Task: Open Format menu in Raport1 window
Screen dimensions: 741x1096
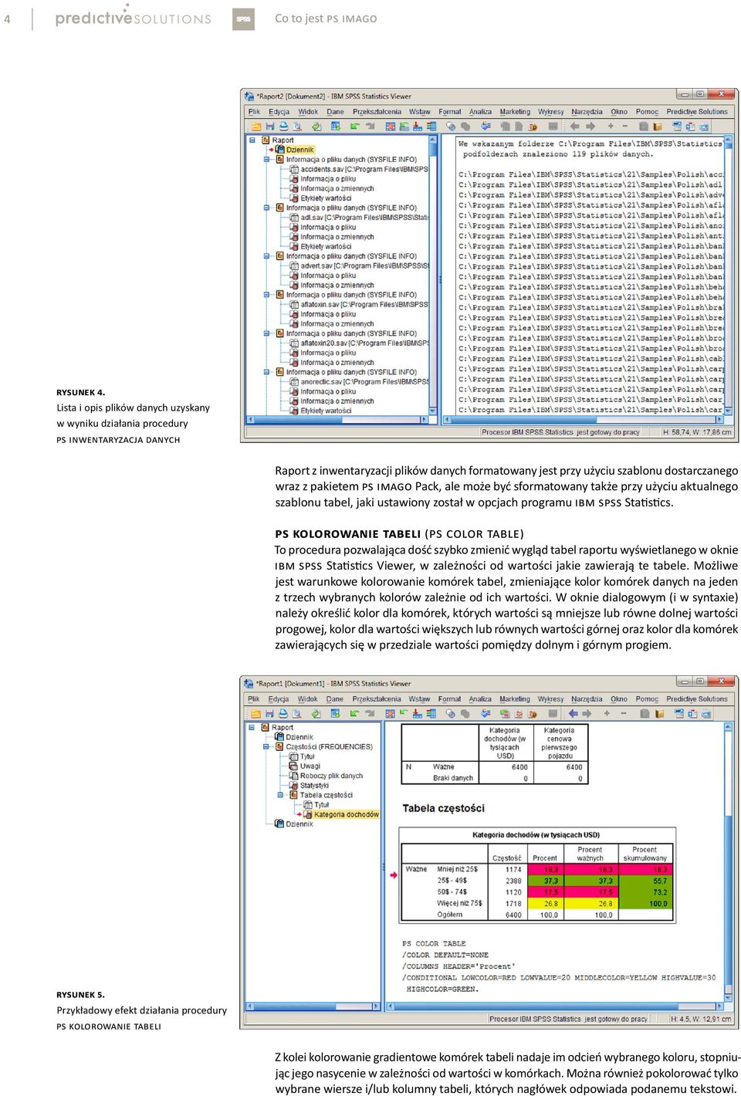Action: pos(449,699)
